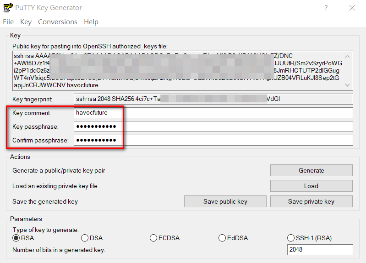Select the EdDSA key type

222,238
